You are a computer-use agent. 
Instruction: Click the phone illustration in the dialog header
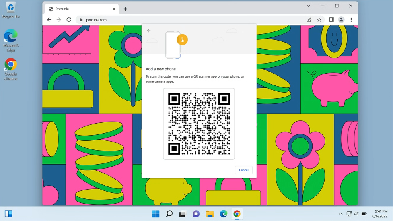173,45
